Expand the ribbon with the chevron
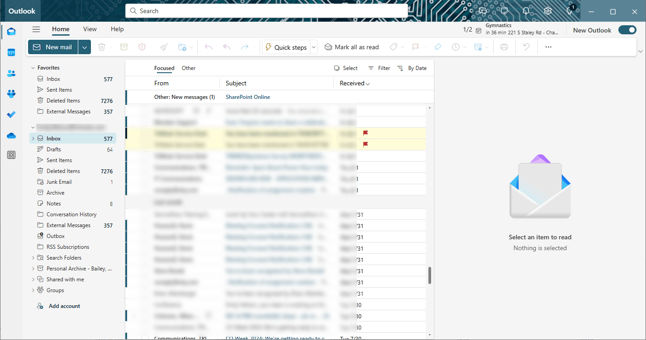The height and width of the screenshot is (340, 646). coord(640,51)
